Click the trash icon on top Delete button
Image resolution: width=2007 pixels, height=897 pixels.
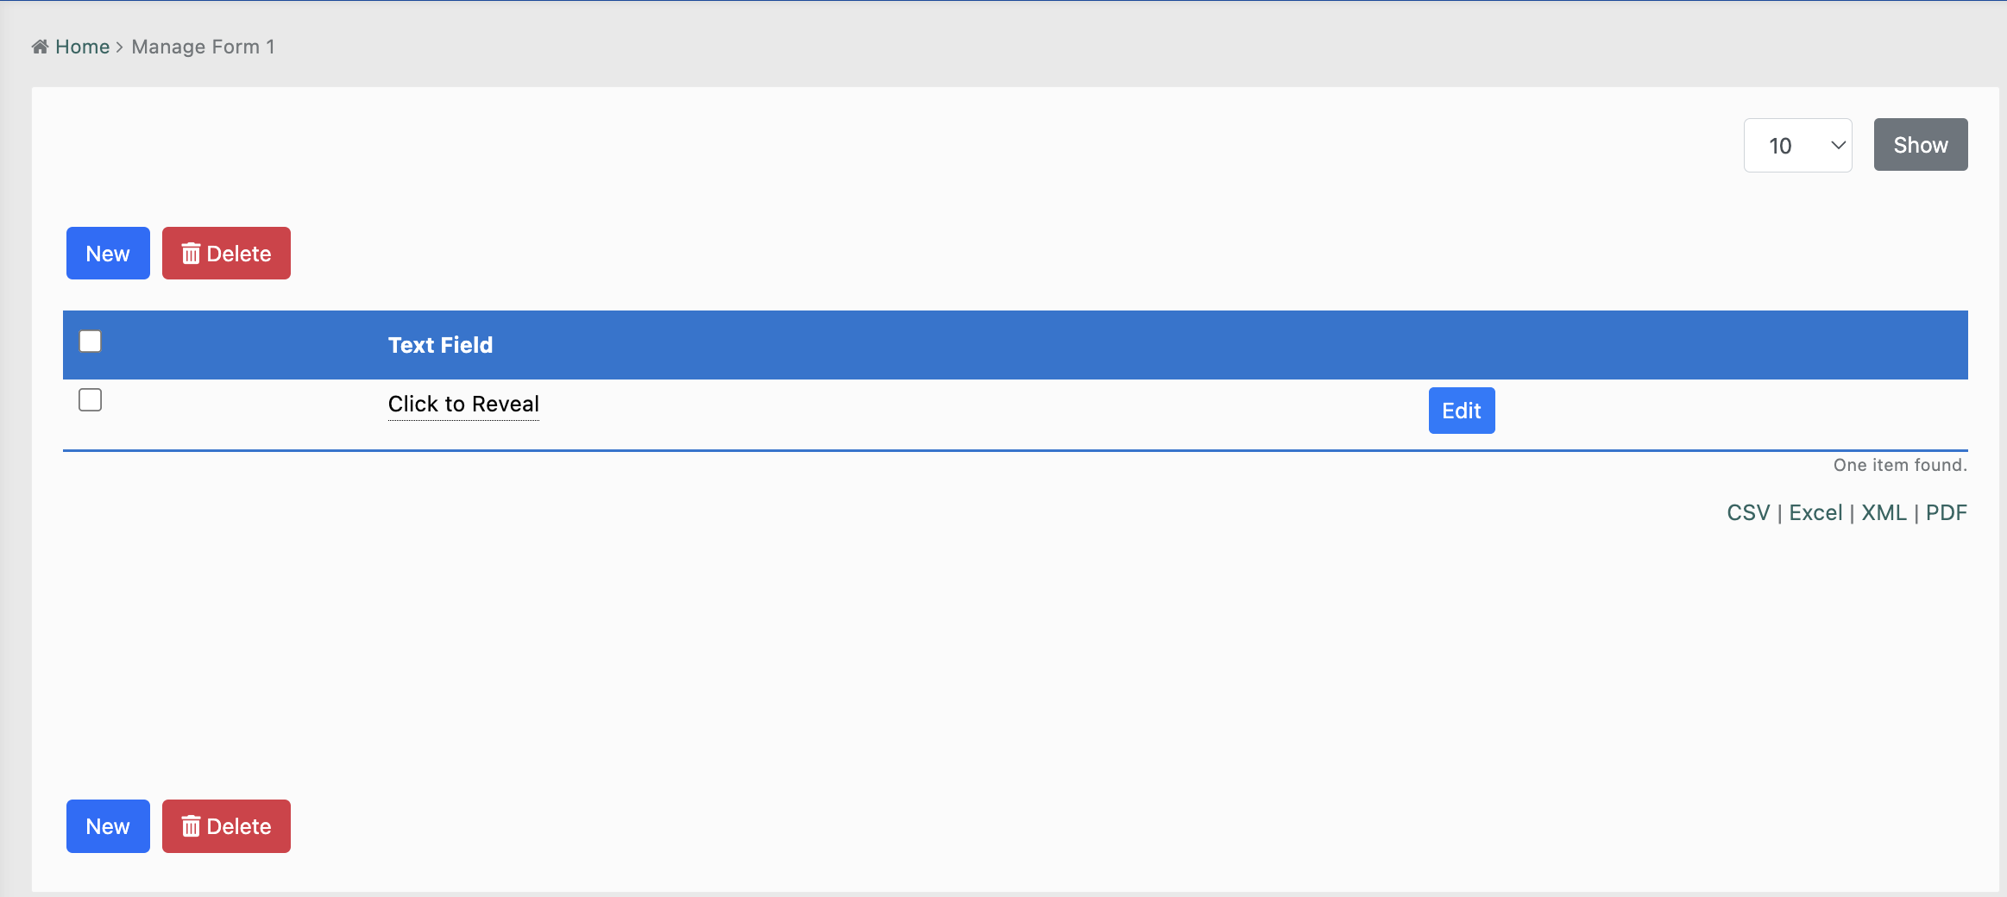191,254
